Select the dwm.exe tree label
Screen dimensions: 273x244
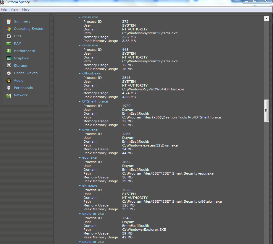click(x=90, y=129)
